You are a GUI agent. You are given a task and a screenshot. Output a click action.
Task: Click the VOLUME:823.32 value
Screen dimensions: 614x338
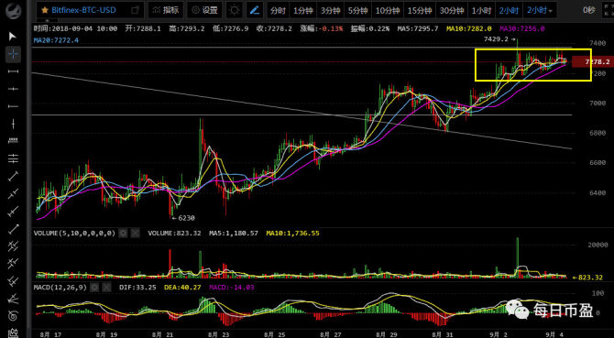pyautogui.click(x=174, y=234)
